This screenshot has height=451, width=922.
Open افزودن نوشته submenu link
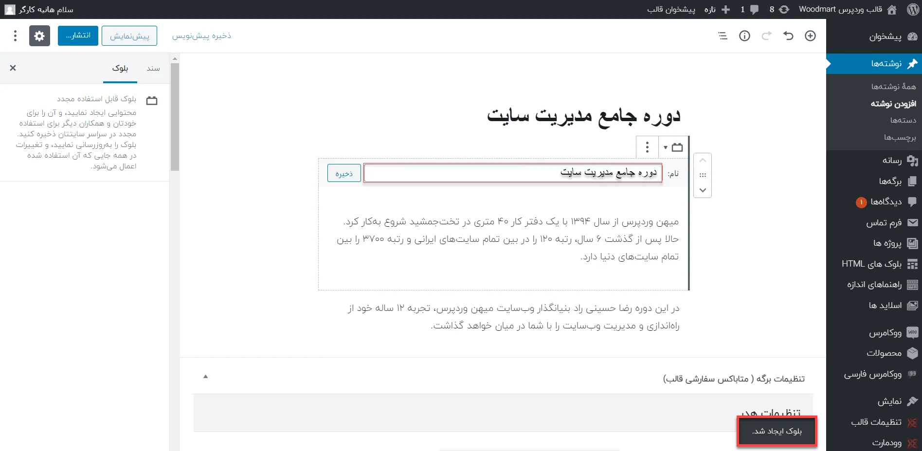pyautogui.click(x=893, y=103)
